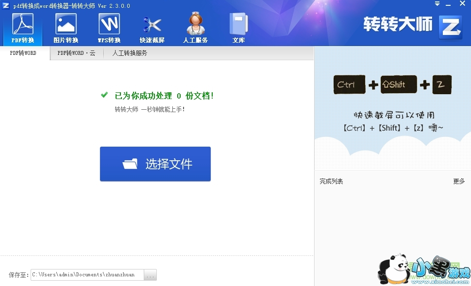Viewport: 471px width, 286px height.
Task: Open the 人工转换服务 tab
Action: [130, 53]
